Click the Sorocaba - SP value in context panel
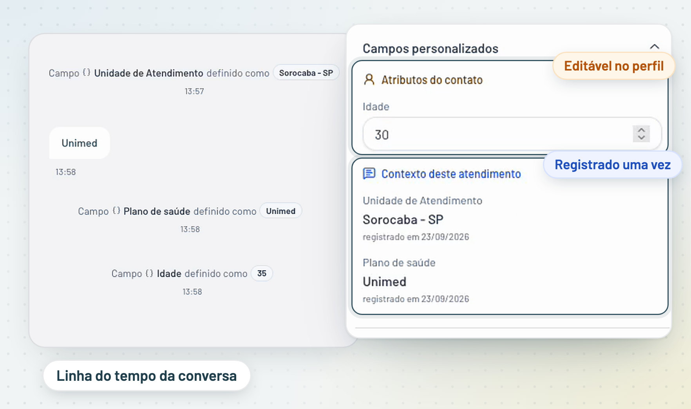The image size is (691, 409). pyautogui.click(x=403, y=220)
